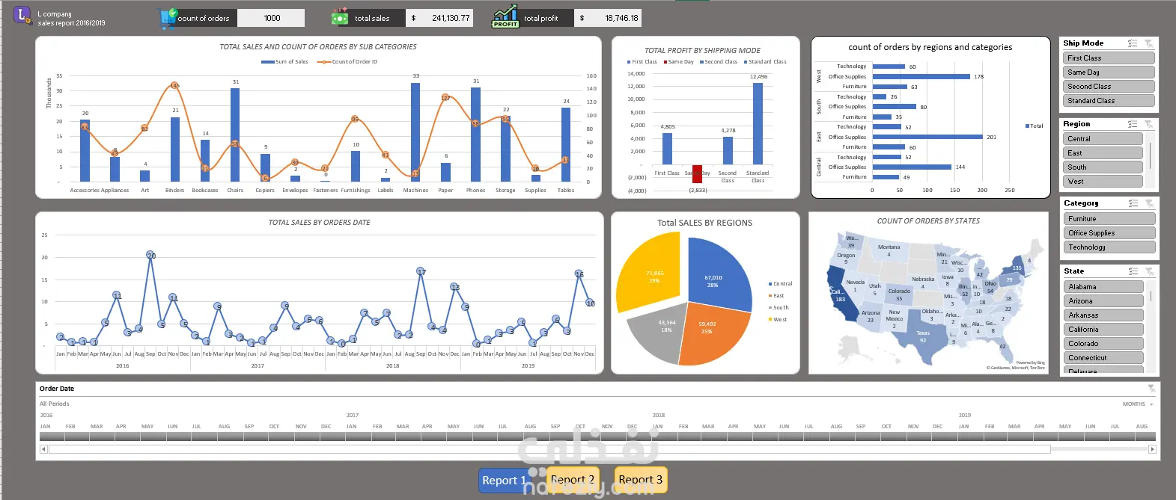Screen dimensions: 1176x500
Task: Click State slicer vertical scrollbar
Action: click(1151, 296)
